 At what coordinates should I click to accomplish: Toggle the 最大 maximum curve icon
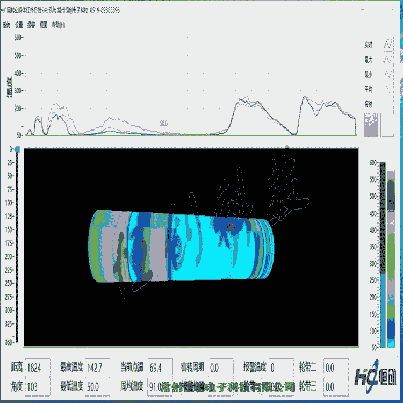tap(387, 60)
